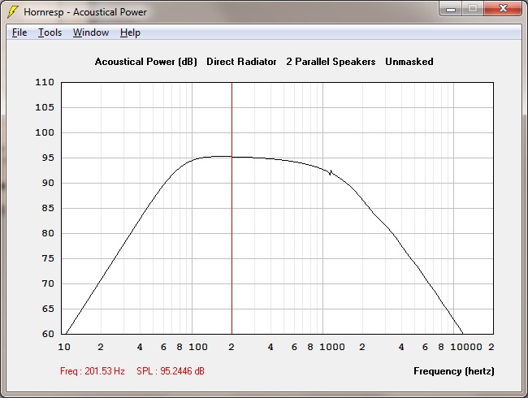Click the 'Unmasked' label
The image size is (528, 398).
click(x=409, y=62)
